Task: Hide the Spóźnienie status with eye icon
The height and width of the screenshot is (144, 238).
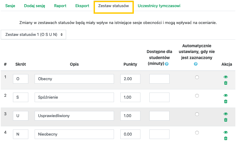Action: [226, 95]
